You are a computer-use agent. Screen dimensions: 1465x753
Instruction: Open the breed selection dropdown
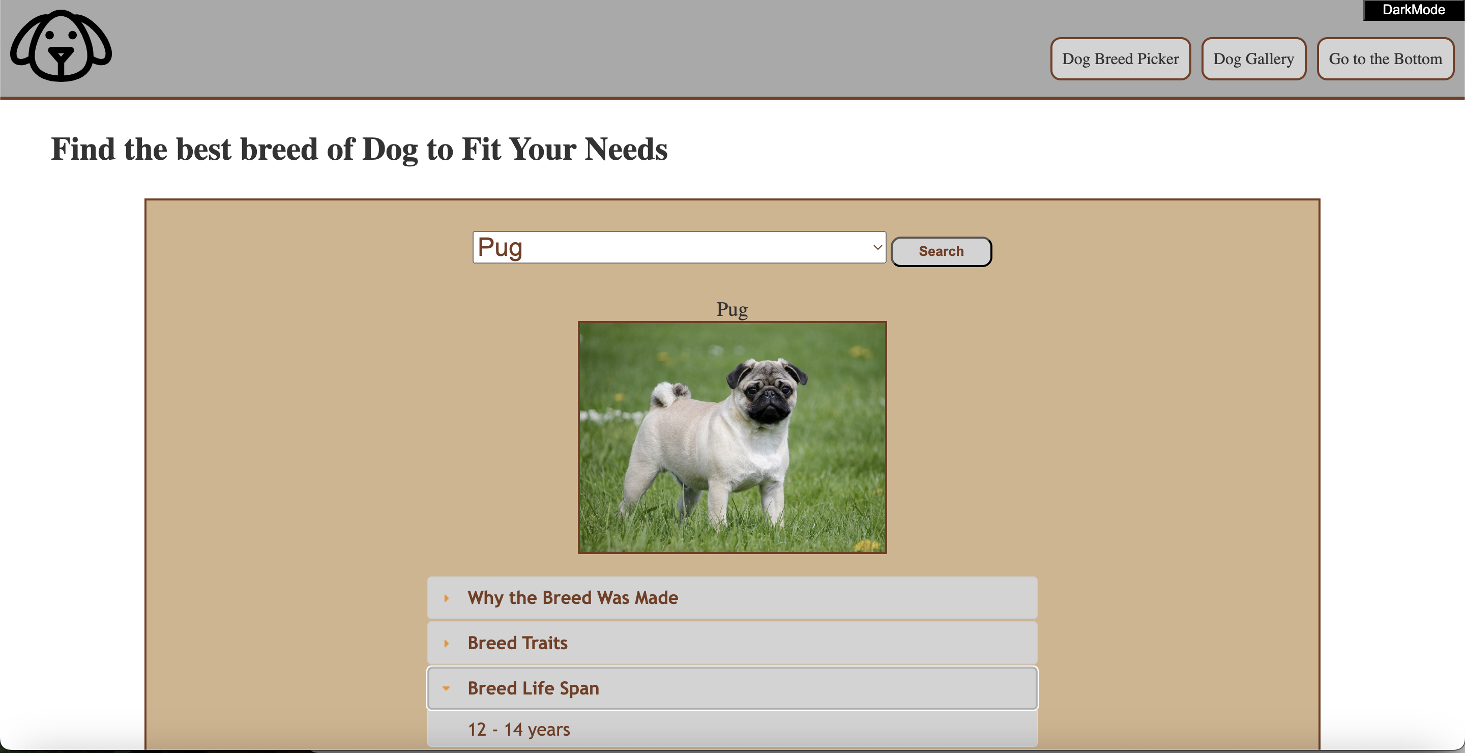pos(679,247)
